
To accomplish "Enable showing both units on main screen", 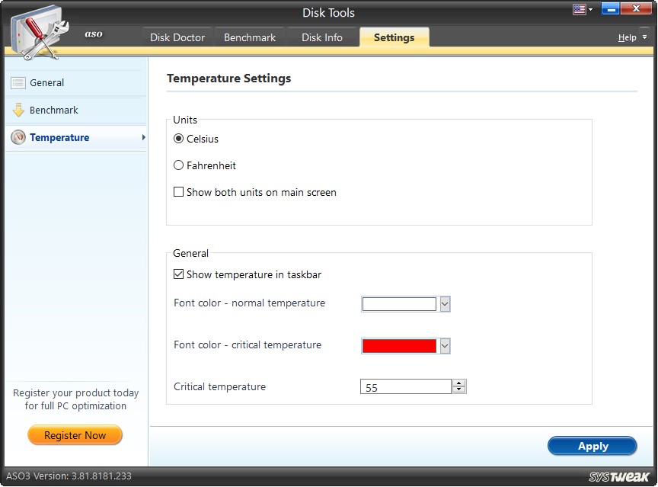I will click(x=179, y=192).
